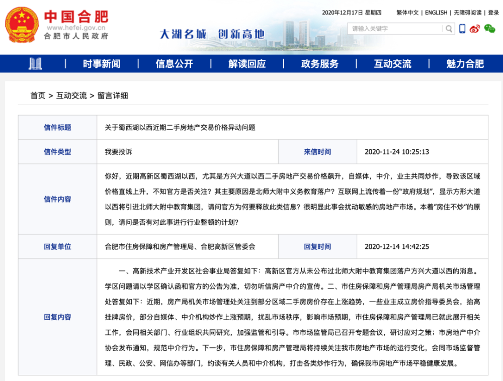Open the 时事新闻 navigation menu
This screenshot has height=381, width=503.
(x=102, y=64)
